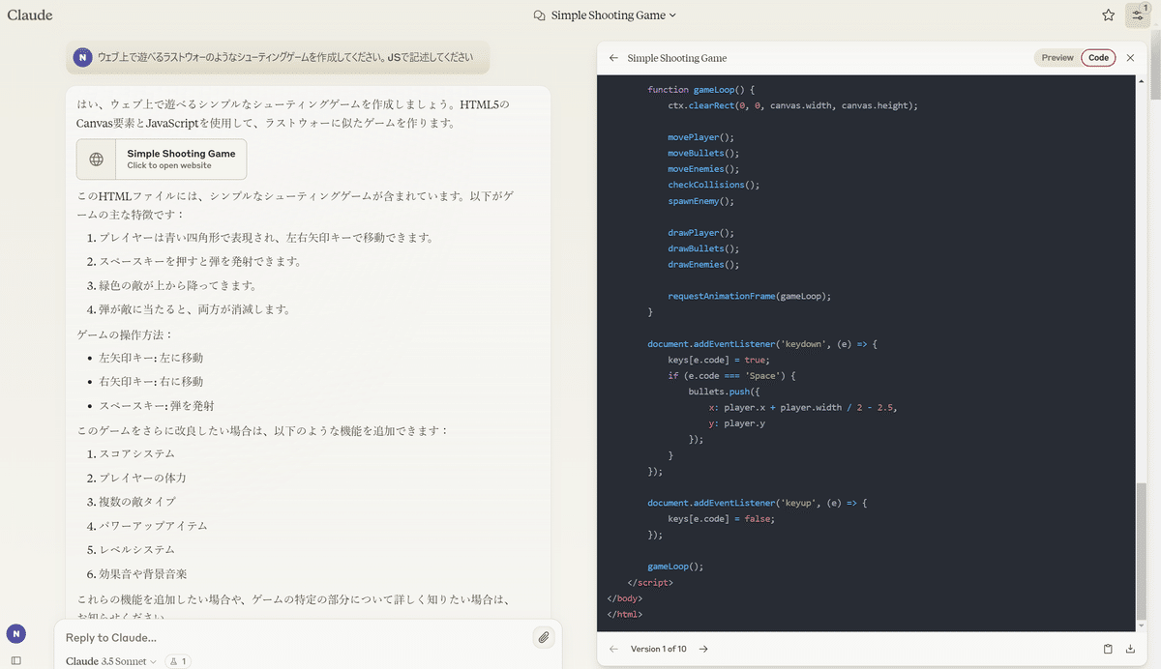
Task: Click bullet 'スペースキー: 弾を発射'
Action: (157, 406)
